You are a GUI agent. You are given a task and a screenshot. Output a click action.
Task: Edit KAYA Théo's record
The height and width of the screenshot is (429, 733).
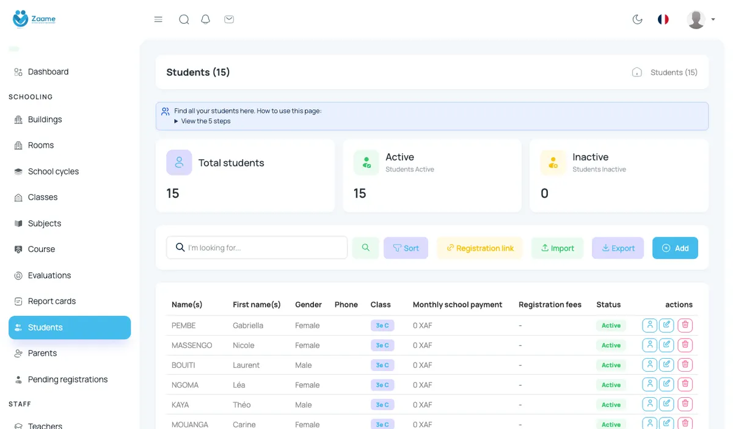[x=666, y=404]
